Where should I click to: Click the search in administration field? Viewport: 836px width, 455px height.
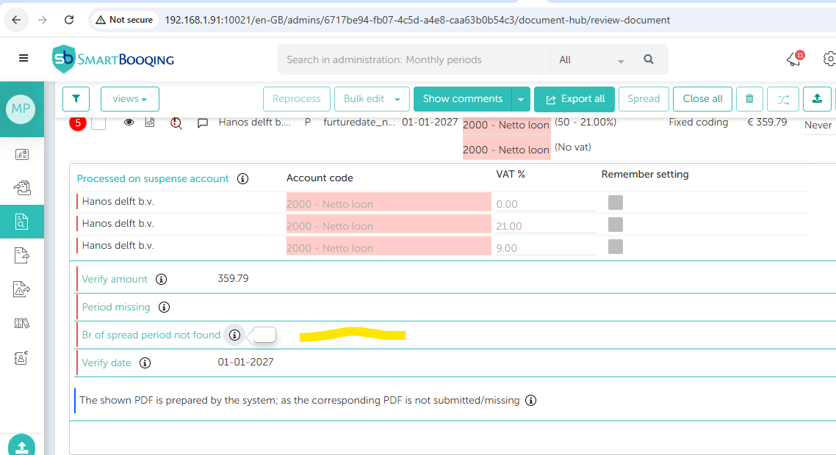coord(414,59)
